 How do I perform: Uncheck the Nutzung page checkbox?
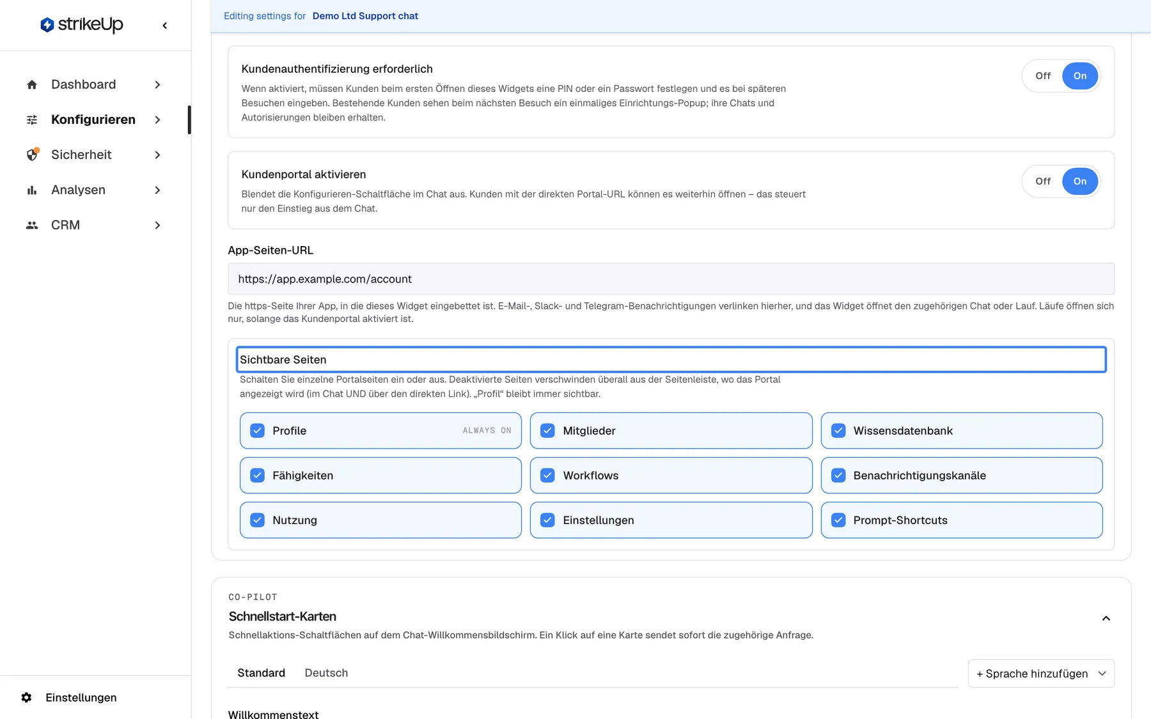tap(257, 520)
